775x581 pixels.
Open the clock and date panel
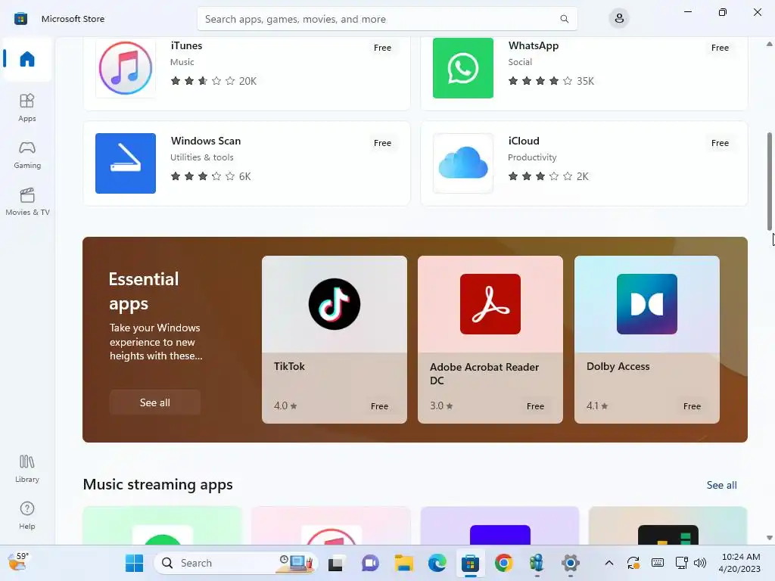click(x=740, y=563)
